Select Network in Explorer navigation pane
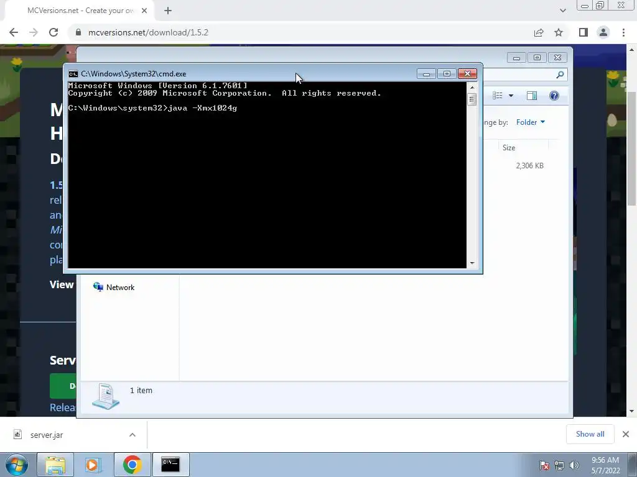The height and width of the screenshot is (477, 637). coord(114,287)
